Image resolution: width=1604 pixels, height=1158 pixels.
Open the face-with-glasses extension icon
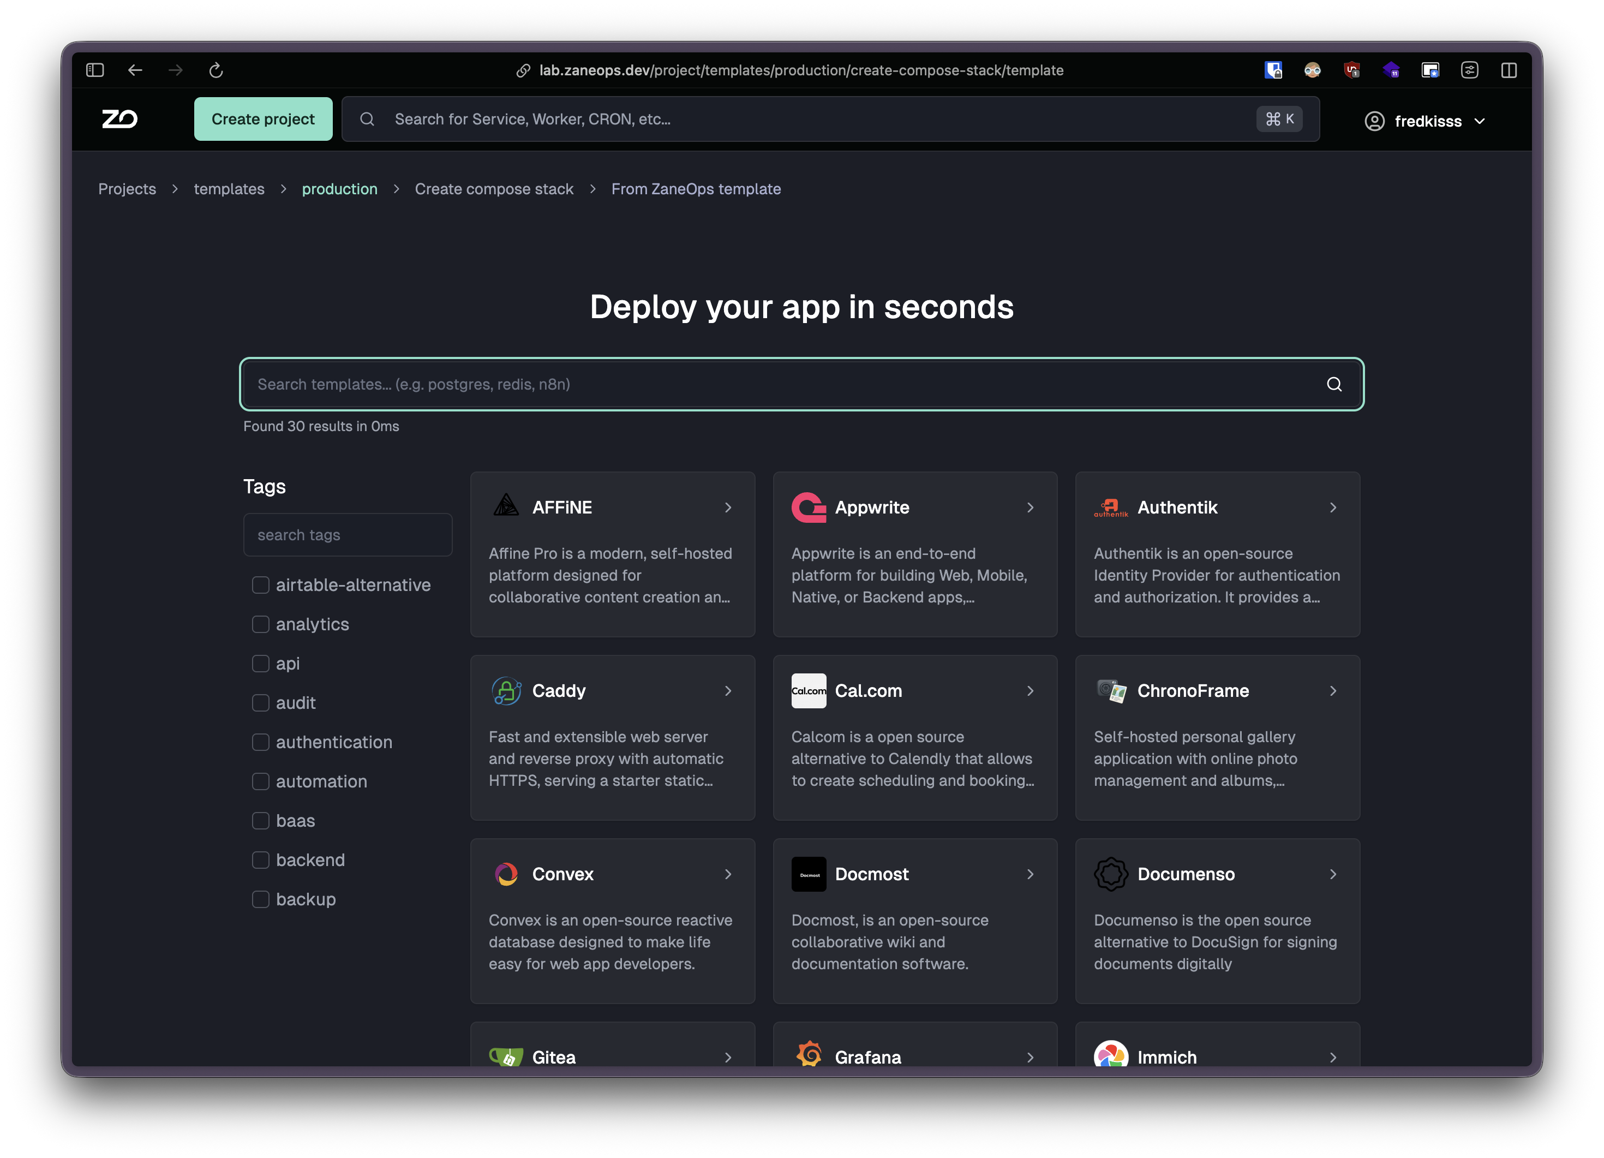(x=1313, y=70)
